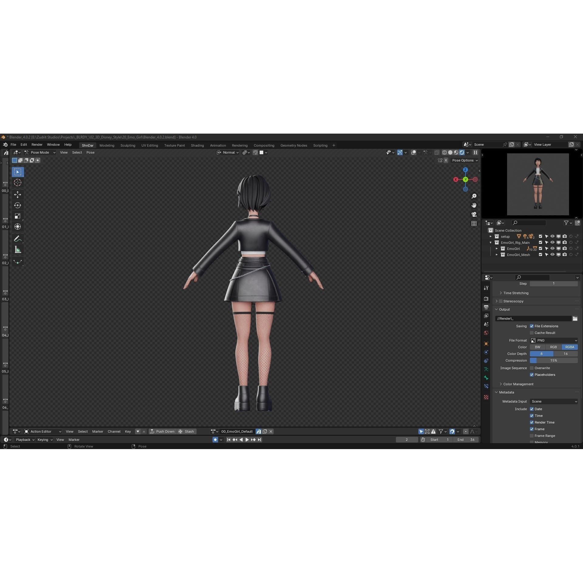Jump to the last frame with playback controls
Image resolution: width=583 pixels, height=583 pixels.
(x=259, y=440)
